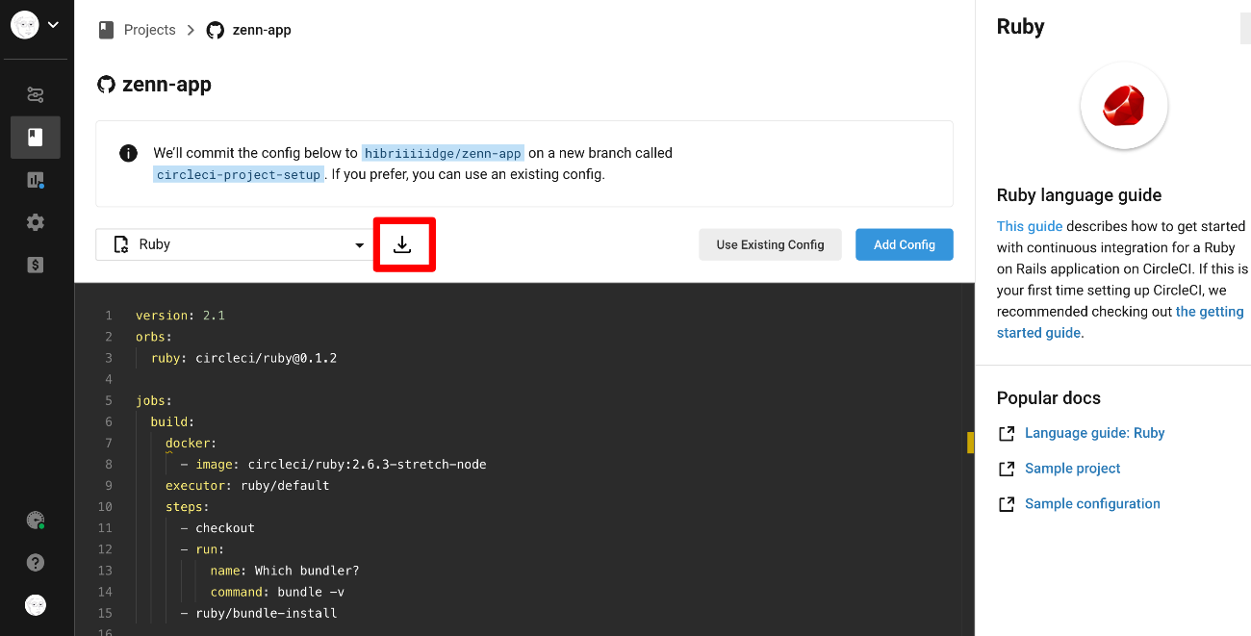The width and height of the screenshot is (1251, 636).
Task: Open organization settings via the gear icon
Action: click(35, 222)
